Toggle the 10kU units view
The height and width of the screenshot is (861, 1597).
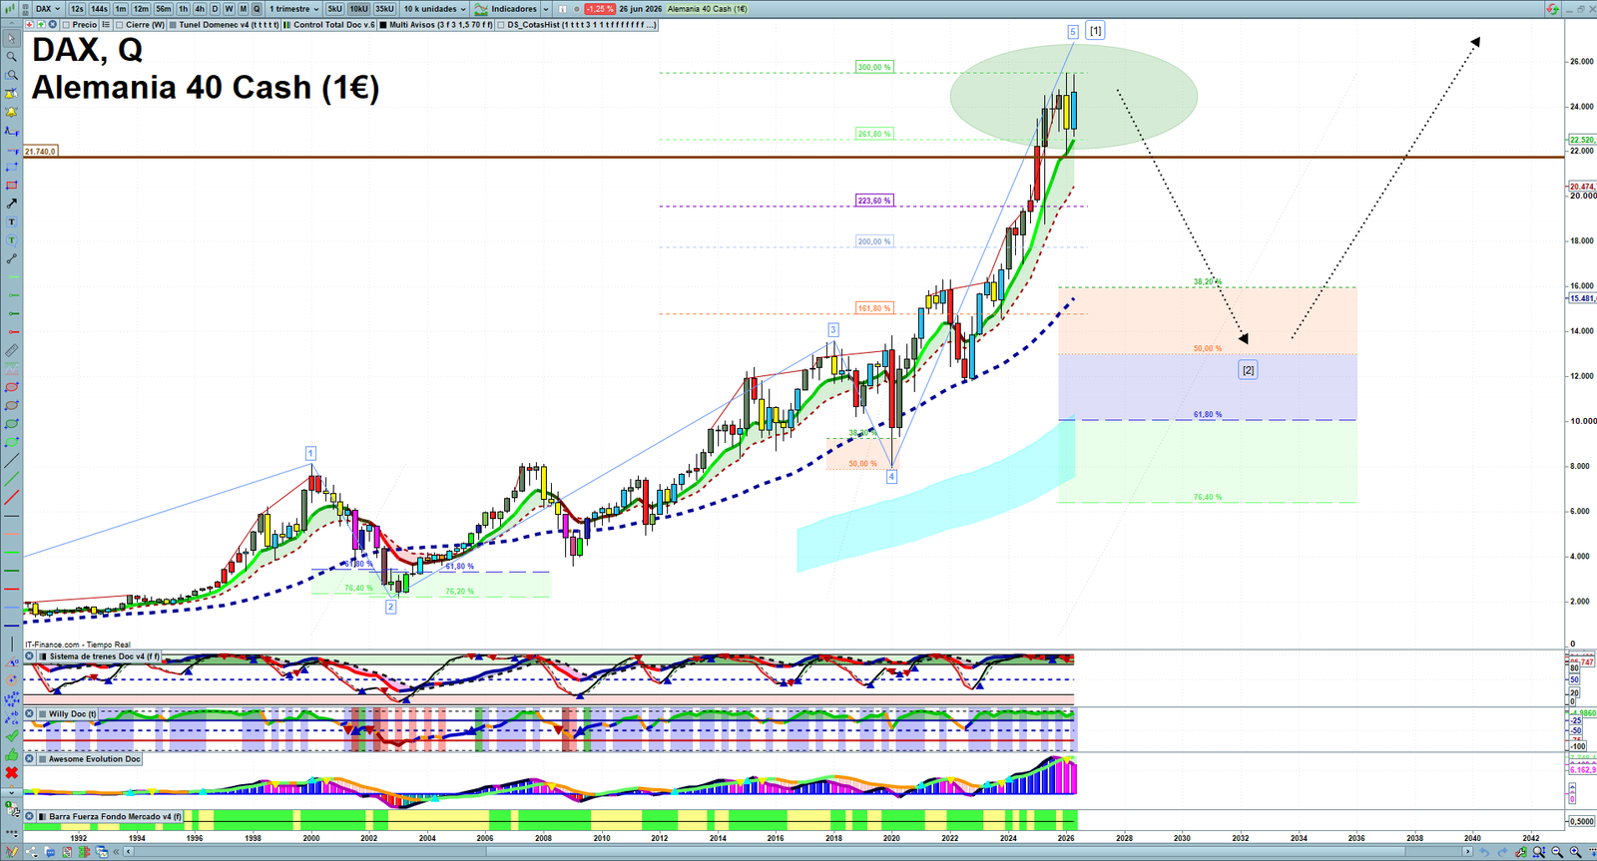(x=358, y=9)
